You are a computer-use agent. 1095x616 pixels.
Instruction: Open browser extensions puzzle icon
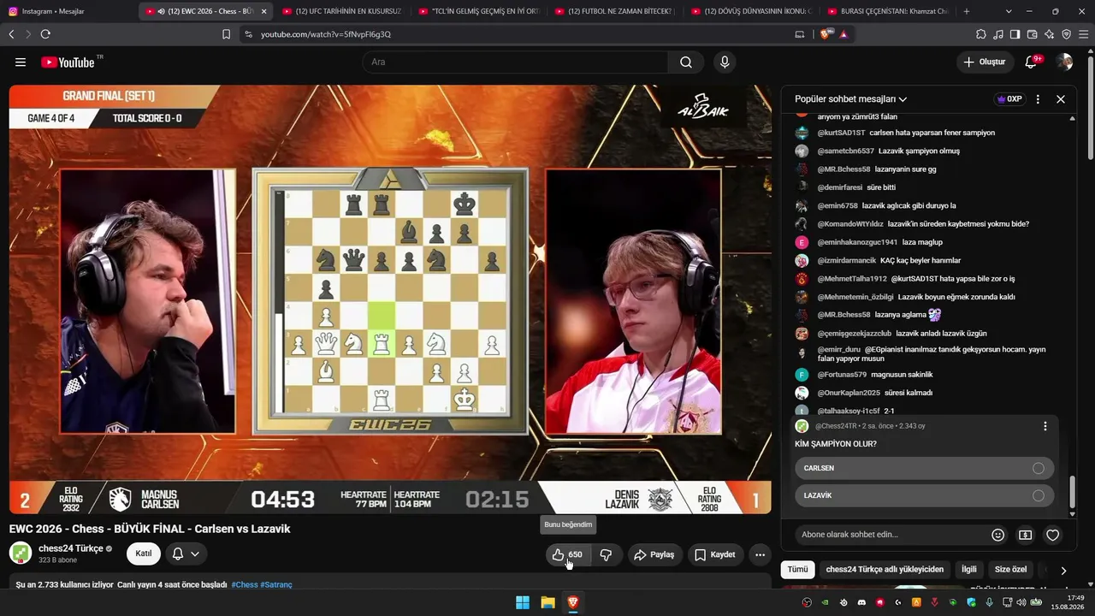pos(980,34)
